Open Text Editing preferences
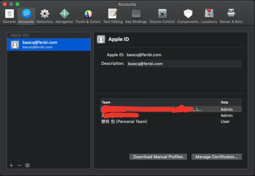 pyautogui.click(x=113, y=16)
